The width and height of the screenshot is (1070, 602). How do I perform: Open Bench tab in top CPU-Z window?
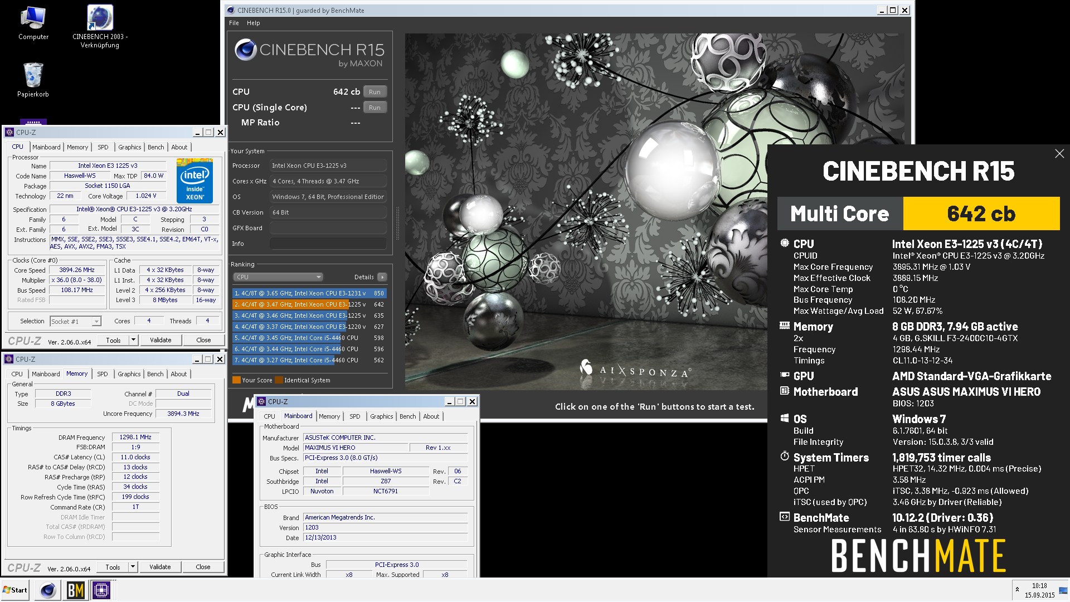pos(156,147)
